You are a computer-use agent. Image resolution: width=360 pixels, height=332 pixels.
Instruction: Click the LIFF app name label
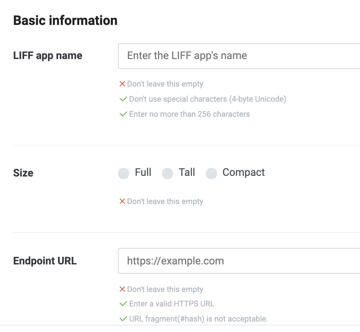pos(48,56)
